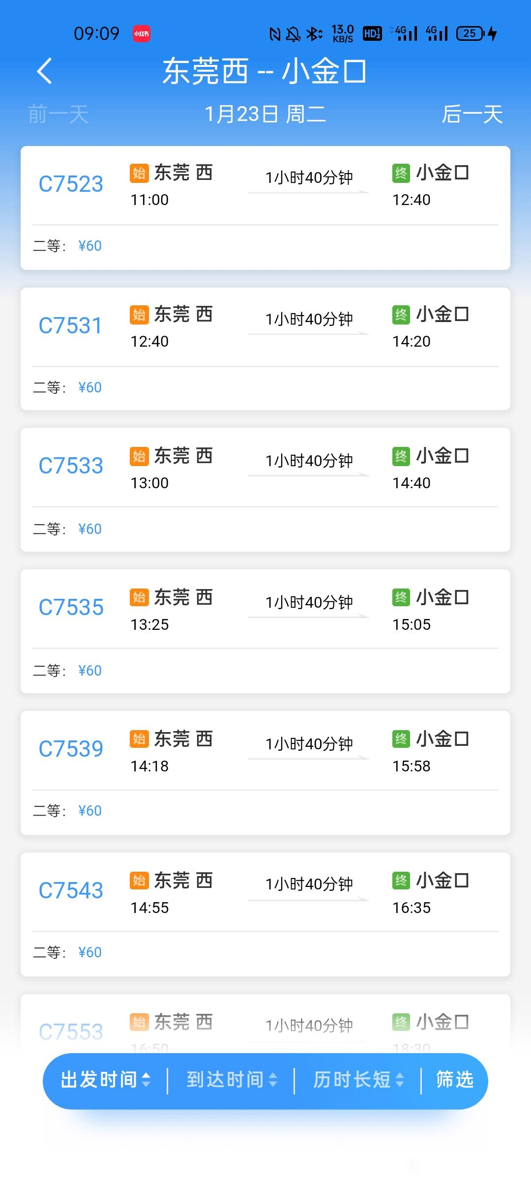Go to 前一天 previous day

coord(58,115)
